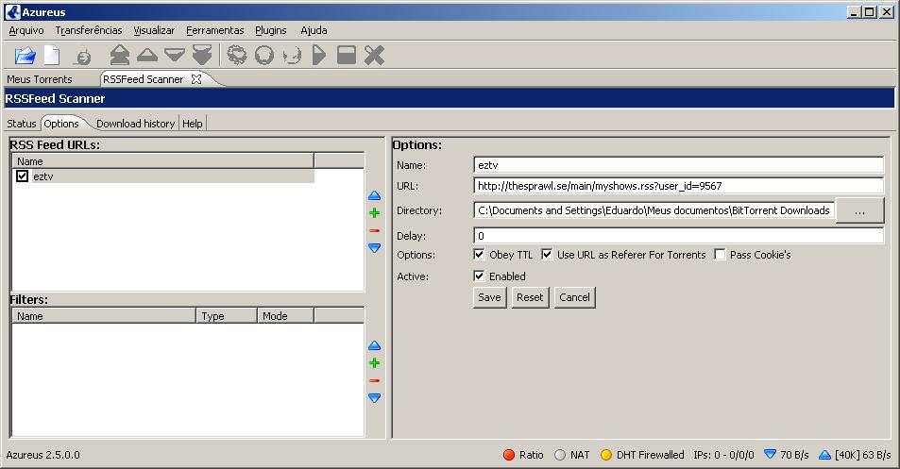The height and width of the screenshot is (469, 900).
Task: Open a torrent file with the folder icon
Action: click(x=25, y=56)
